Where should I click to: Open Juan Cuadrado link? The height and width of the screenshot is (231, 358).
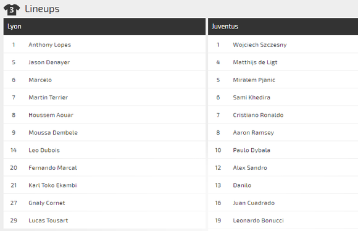[254, 203]
